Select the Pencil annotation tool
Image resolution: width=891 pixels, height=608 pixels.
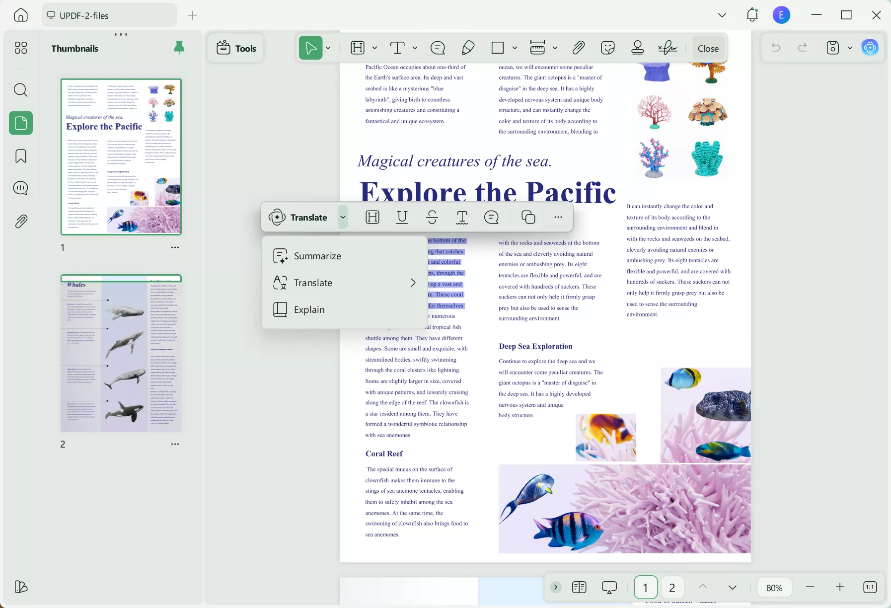click(469, 48)
